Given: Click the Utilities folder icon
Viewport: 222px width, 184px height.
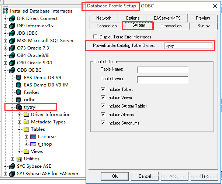Looking at the screenshot, I should click(x=19, y=159).
